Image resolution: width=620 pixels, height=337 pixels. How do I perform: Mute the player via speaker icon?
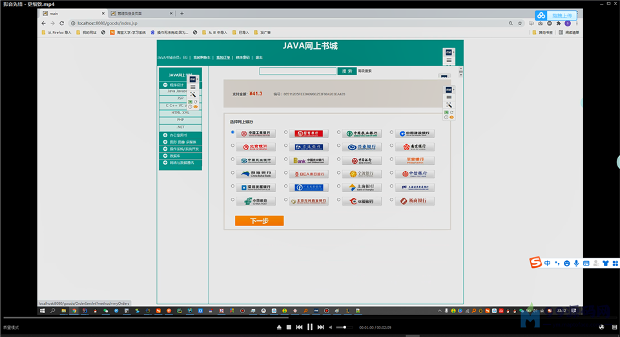pos(331,327)
